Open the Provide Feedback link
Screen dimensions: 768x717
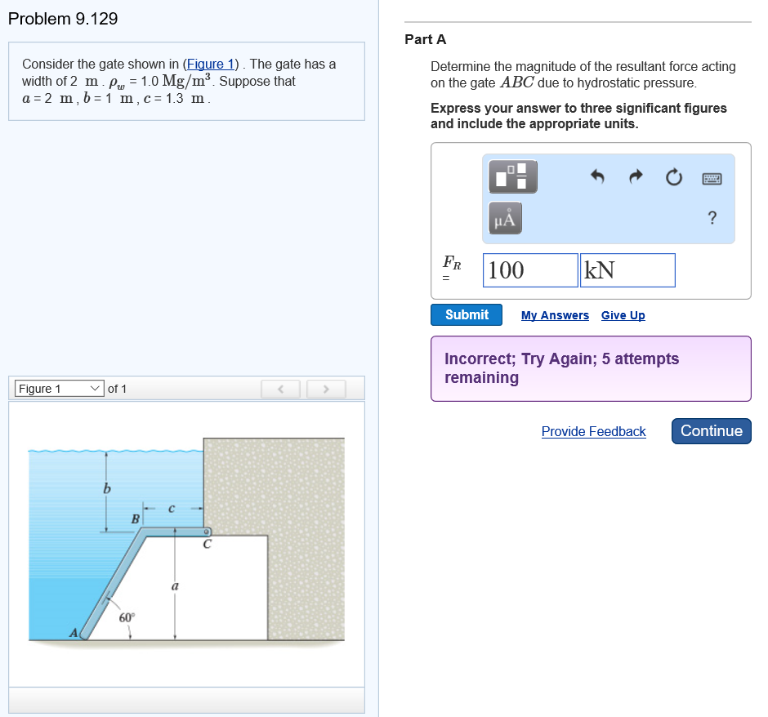pyautogui.click(x=593, y=431)
